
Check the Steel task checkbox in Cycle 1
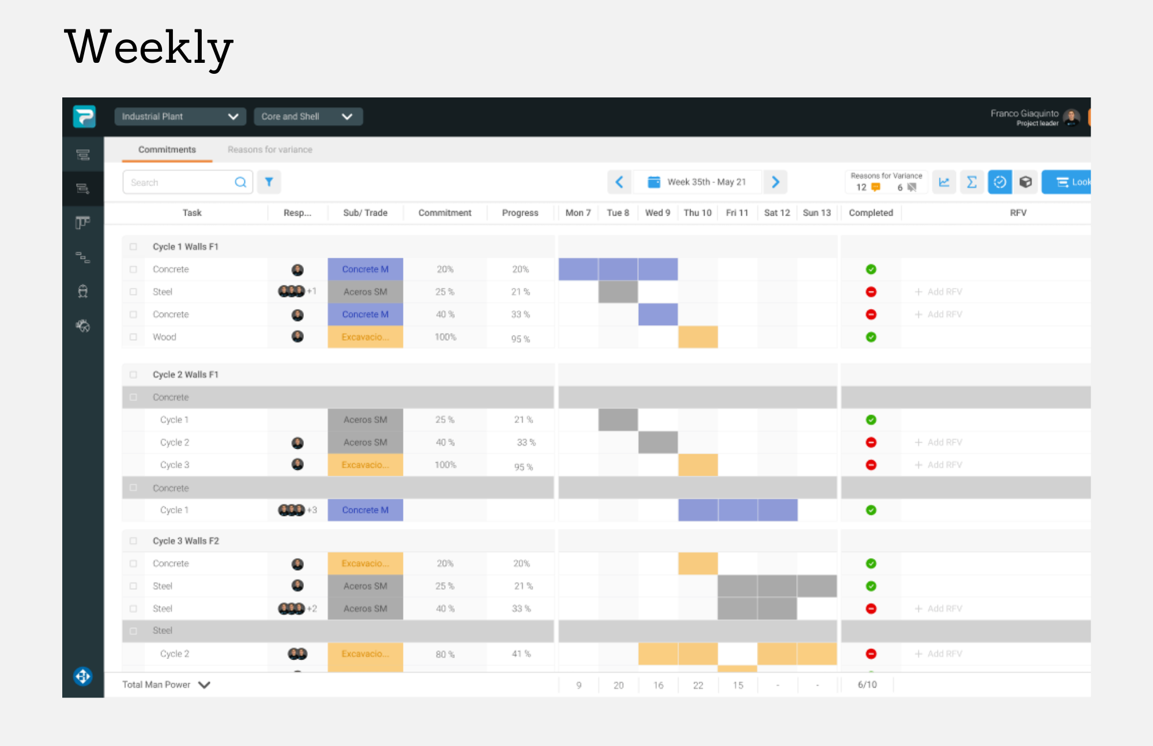click(133, 292)
